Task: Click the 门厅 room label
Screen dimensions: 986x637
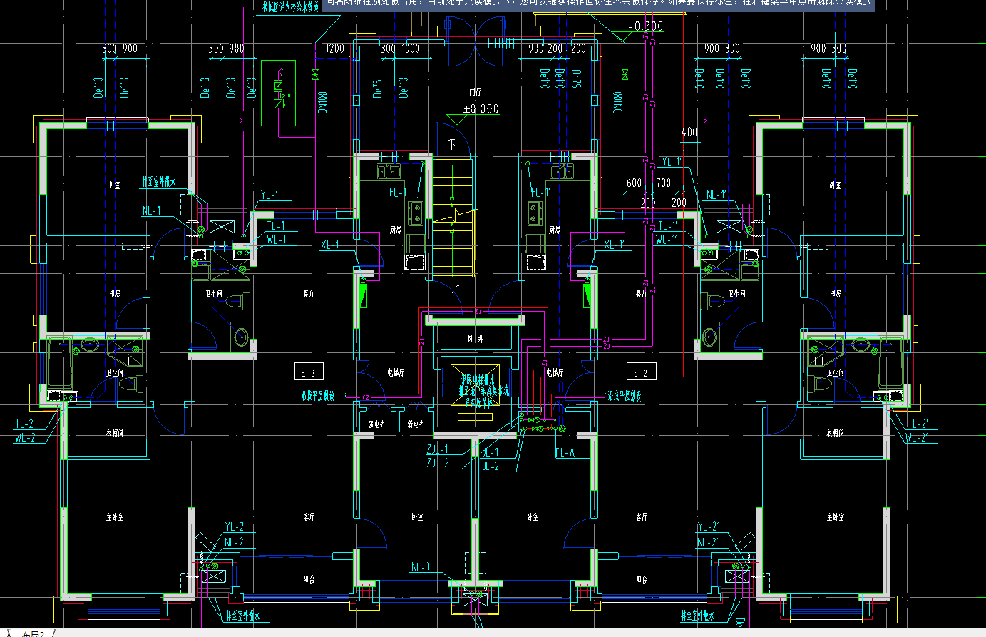Action: (x=475, y=92)
